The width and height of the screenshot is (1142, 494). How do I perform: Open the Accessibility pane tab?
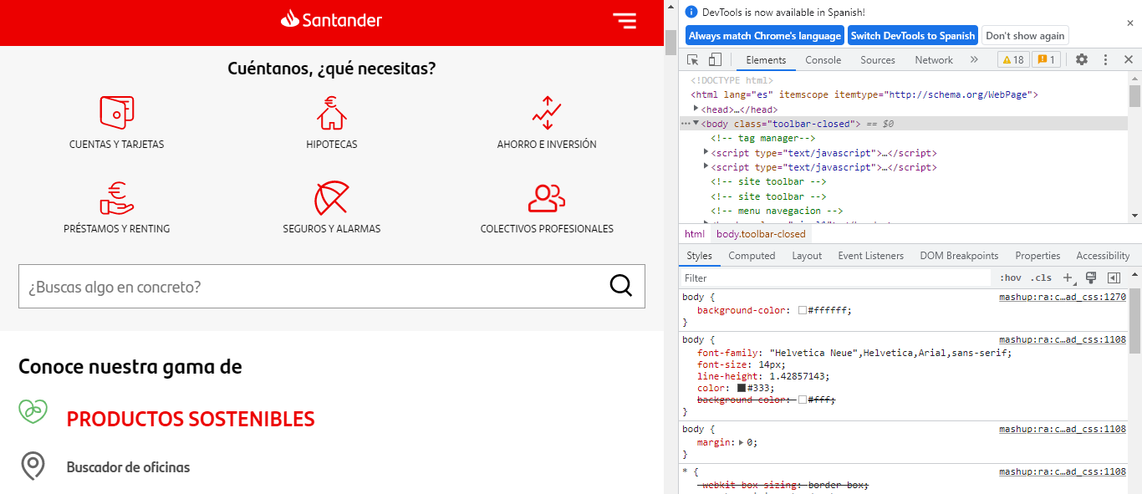tap(1103, 256)
